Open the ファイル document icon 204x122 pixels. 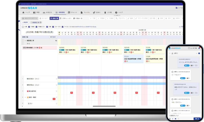pyautogui.click(x=82, y=12)
